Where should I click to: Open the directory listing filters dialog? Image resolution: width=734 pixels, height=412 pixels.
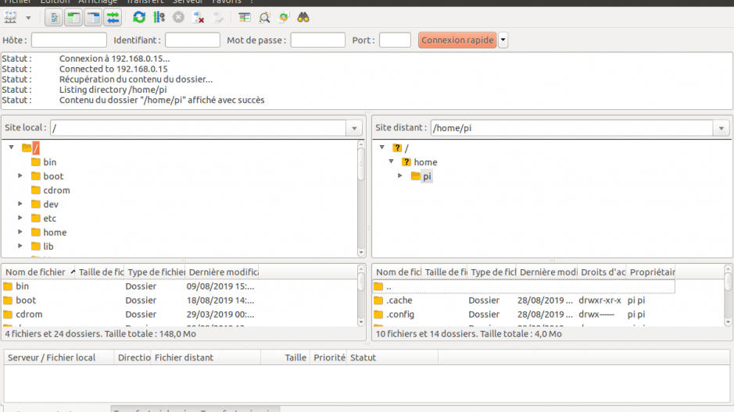(245, 18)
